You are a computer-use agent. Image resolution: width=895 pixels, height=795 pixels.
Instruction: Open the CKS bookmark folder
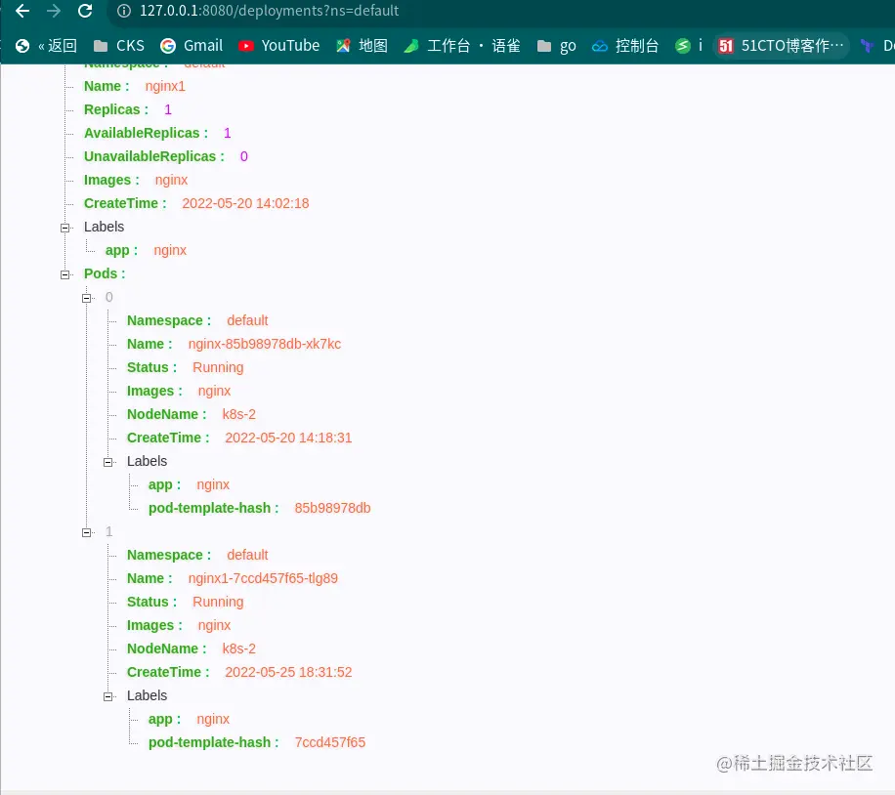119,46
